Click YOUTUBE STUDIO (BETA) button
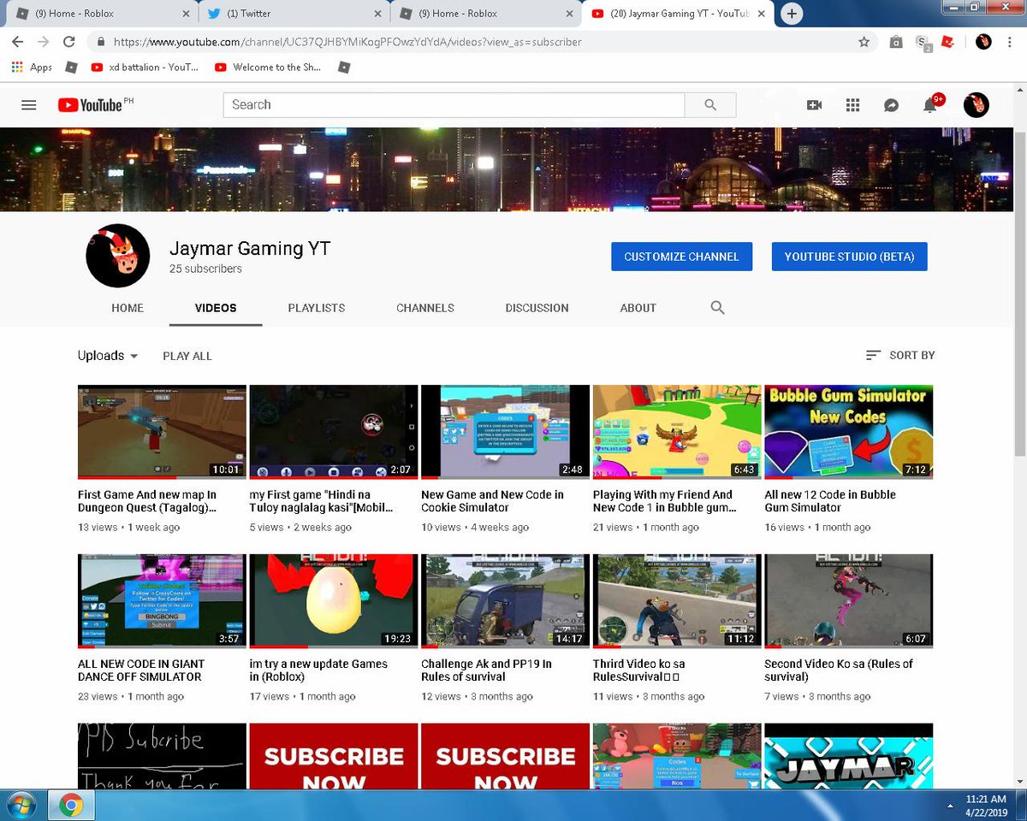The height and width of the screenshot is (821, 1027). (849, 257)
